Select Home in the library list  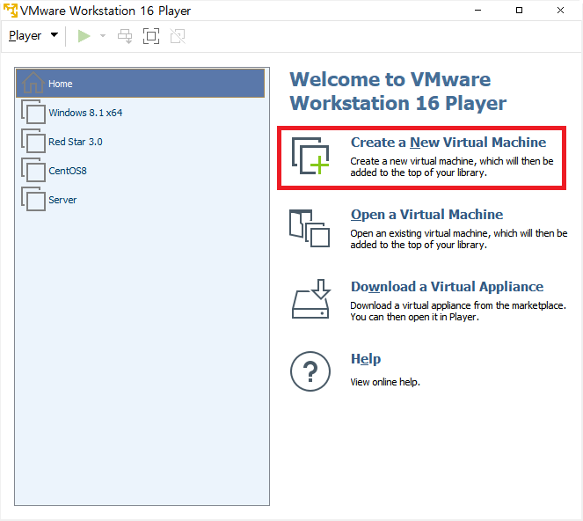click(x=140, y=84)
